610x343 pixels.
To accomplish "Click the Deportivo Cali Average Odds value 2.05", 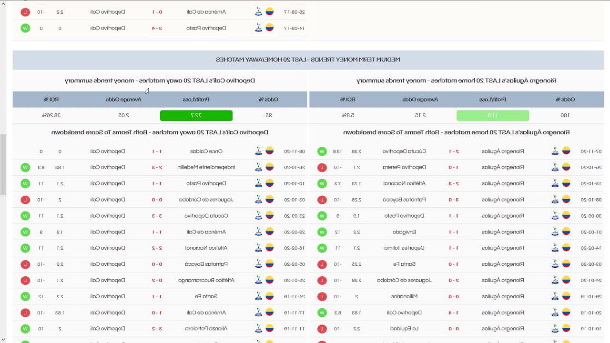I will click(124, 115).
